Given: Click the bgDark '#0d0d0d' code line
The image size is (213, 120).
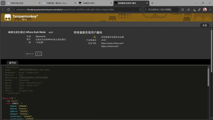Looking at the screenshot, I should (x=19, y=106).
